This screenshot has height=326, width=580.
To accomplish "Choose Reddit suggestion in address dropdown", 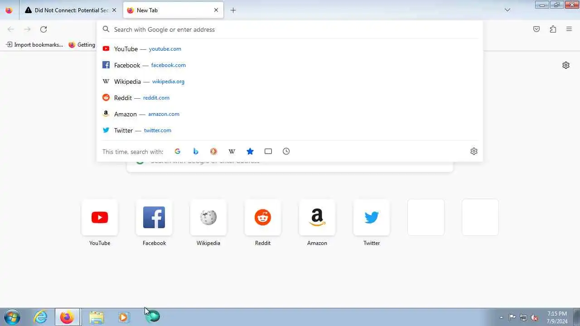I will click(290, 98).
